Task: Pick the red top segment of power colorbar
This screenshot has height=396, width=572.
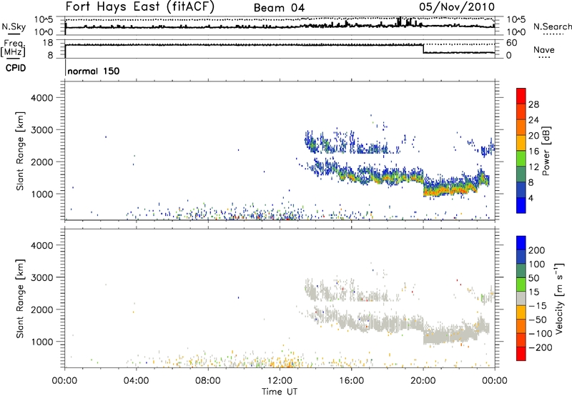Action: (521, 96)
